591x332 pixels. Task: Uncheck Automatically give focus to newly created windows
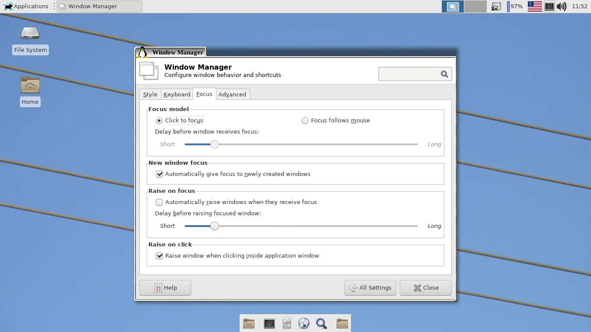pyautogui.click(x=159, y=174)
